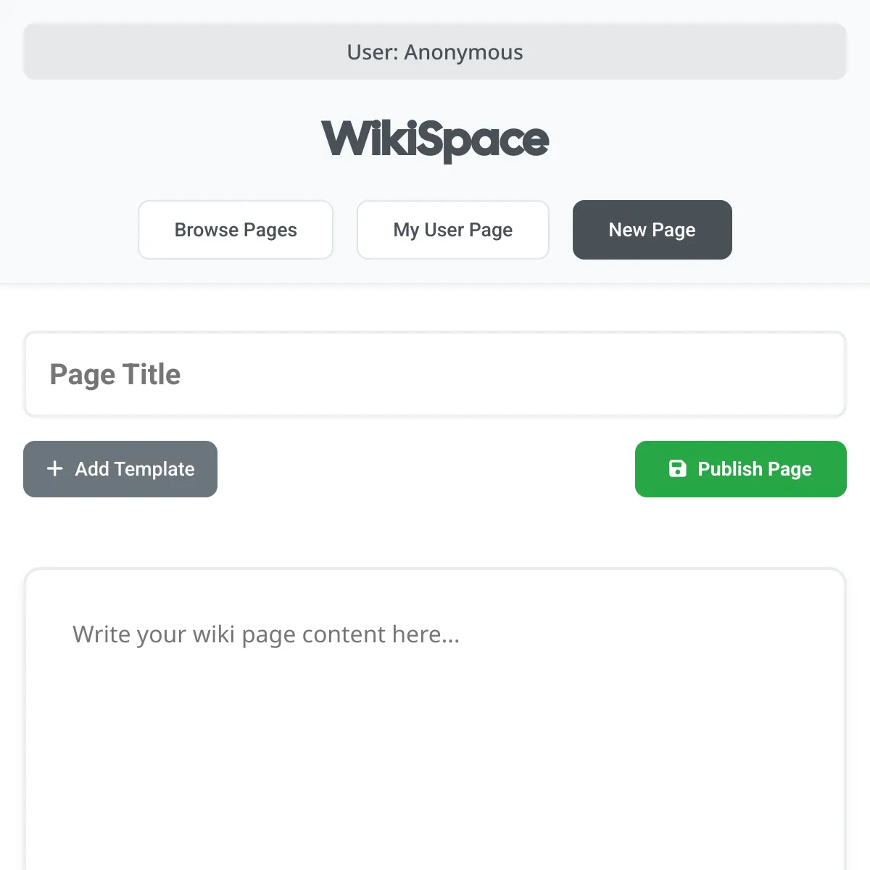
Task: Click the Add Template button
Action: tap(120, 469)
